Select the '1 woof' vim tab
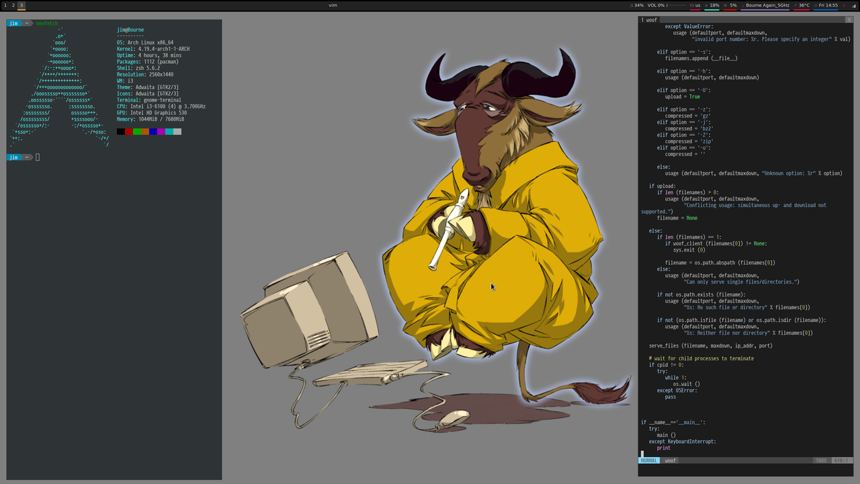This screenshot has height=484, width=860. 649,20
